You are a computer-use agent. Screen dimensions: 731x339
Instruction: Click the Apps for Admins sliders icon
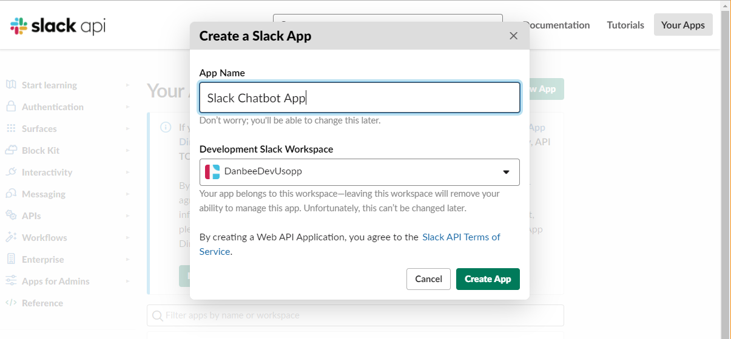[x=11, y=281]
